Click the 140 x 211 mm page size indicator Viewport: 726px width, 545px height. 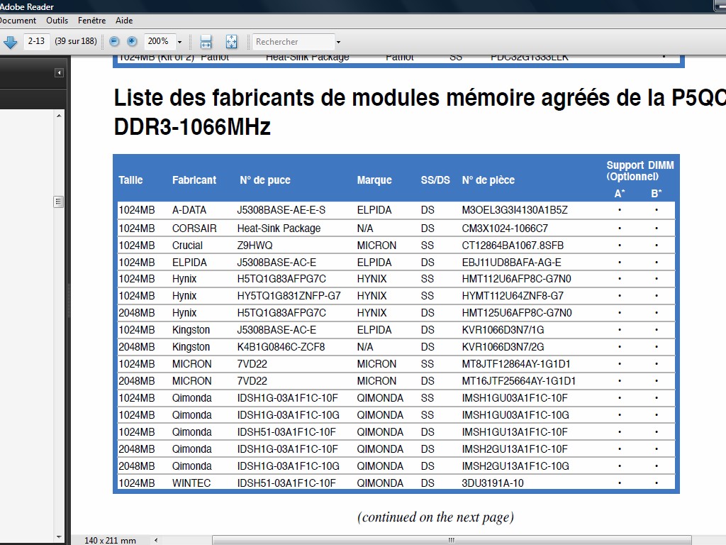(x=110, y=540)
